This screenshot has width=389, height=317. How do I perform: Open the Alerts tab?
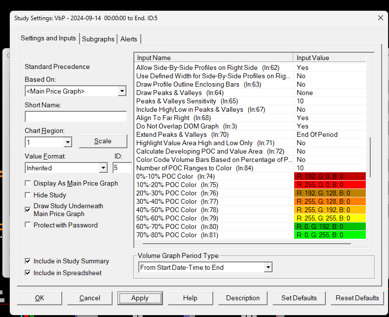pyautogui.click(x=129, y=39)
